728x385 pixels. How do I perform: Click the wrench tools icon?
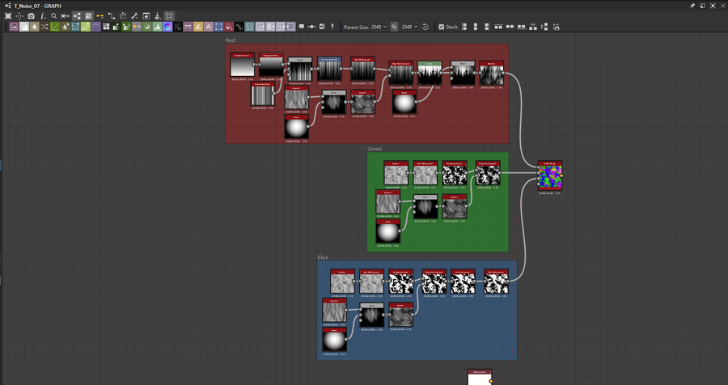134,16
